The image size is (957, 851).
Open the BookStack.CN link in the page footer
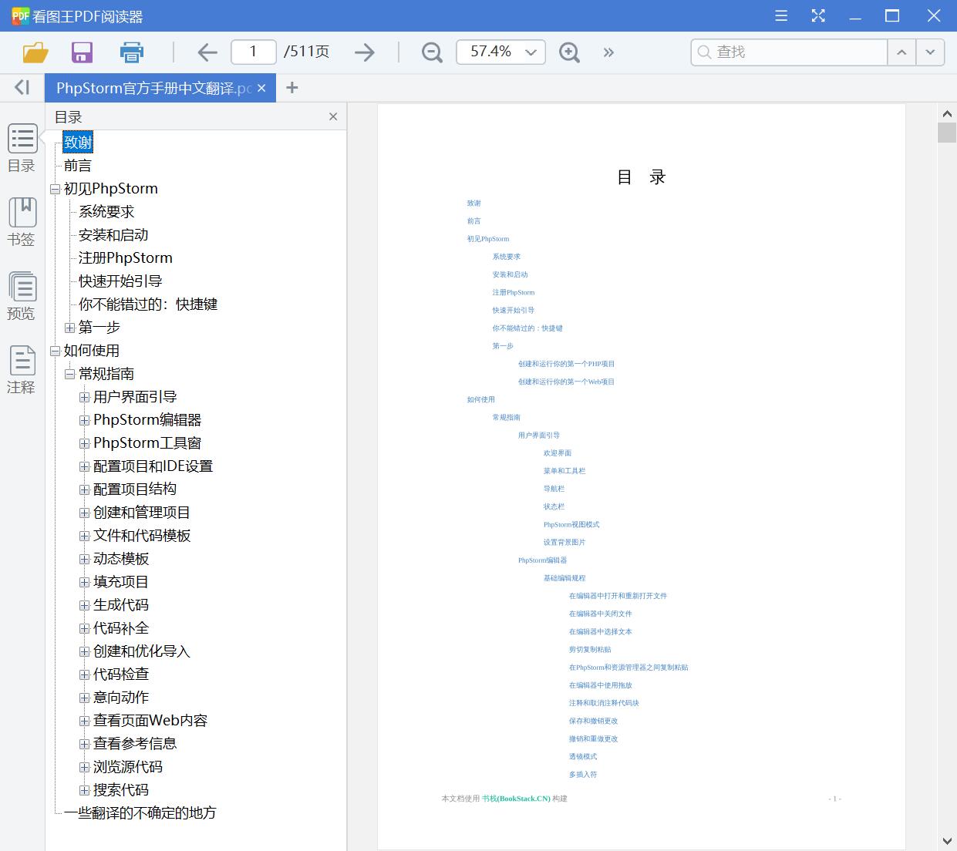pyautogui.click(x=514, y=799)
